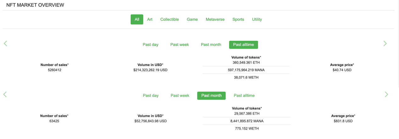The image size is (399, 139).
Task: Click the right arrow beside the lower stats row
Action: [386, 94]
